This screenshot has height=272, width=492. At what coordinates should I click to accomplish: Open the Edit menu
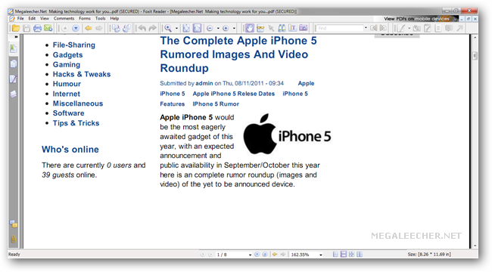(x=32, y=18)
